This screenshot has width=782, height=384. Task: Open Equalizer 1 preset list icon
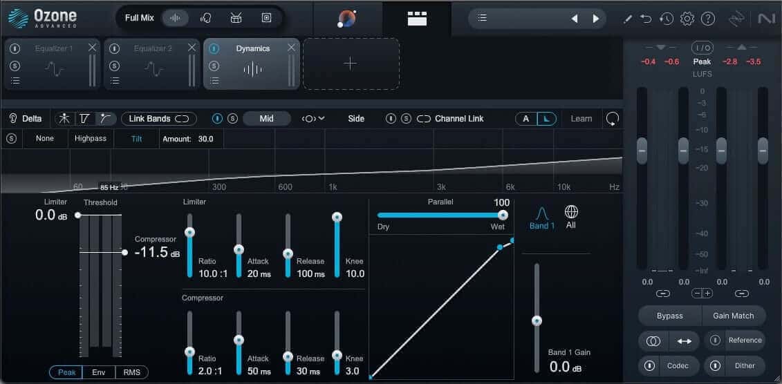pos(15,81)
